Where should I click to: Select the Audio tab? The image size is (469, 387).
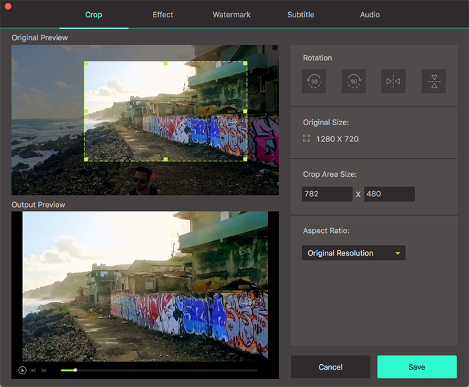370,15
